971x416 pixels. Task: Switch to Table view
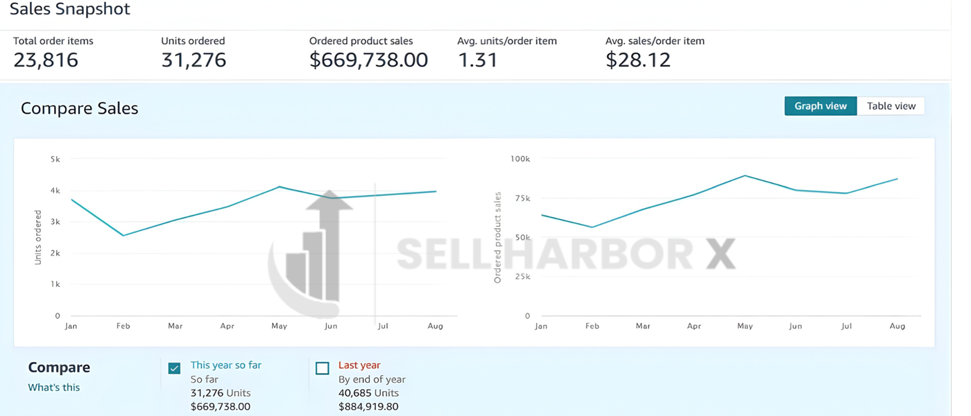tap(891, 106)
